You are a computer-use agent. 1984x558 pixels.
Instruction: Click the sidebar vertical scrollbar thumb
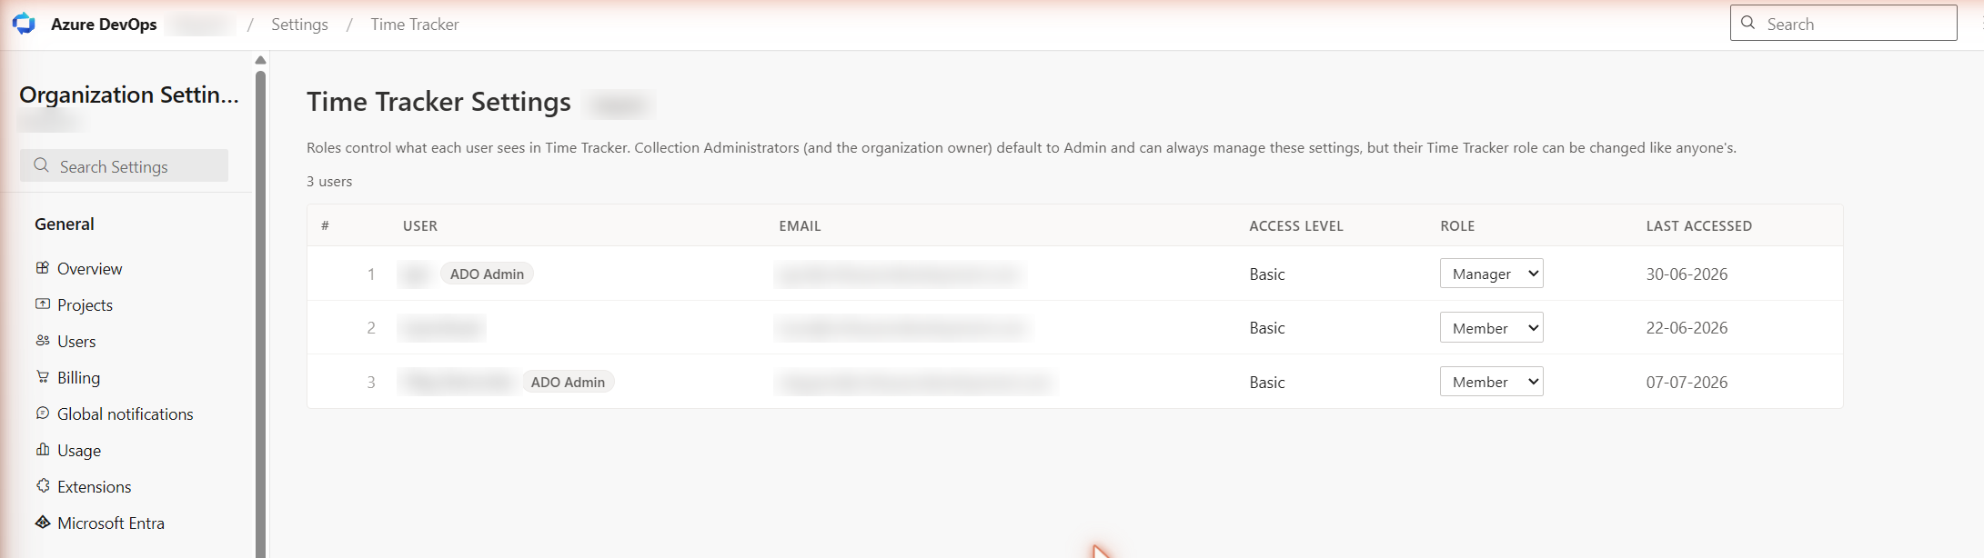click(260, 314)
